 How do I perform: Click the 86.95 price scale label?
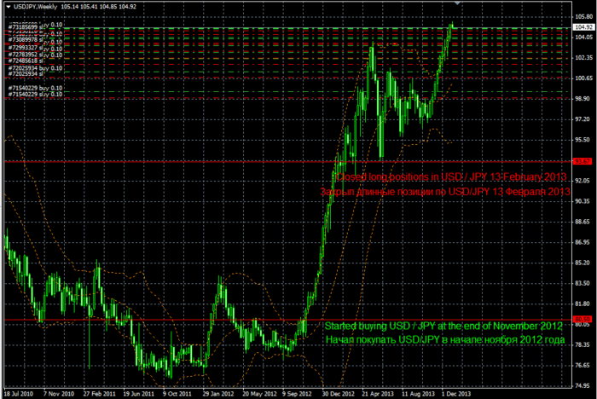pos(583,242)
